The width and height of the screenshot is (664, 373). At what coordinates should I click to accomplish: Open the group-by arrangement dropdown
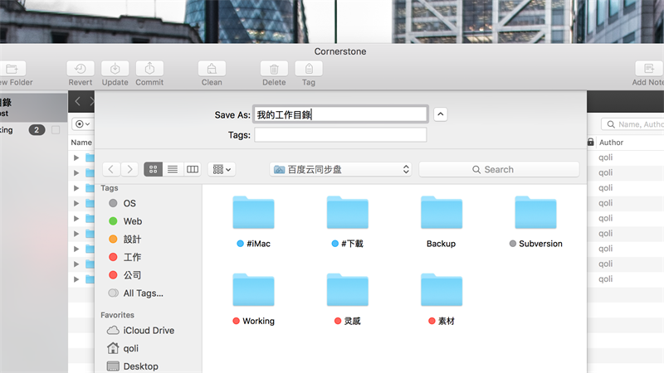point(222,169)
